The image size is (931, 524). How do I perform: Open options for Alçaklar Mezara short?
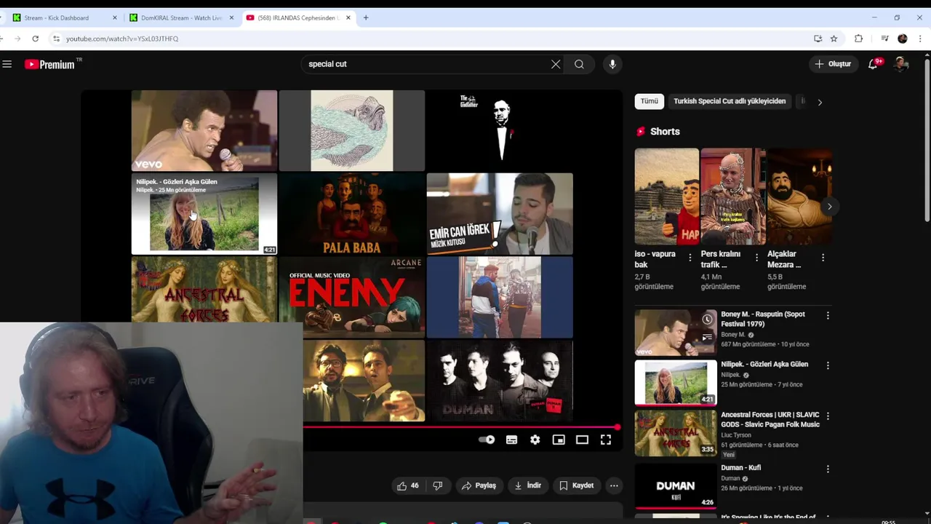823,258
